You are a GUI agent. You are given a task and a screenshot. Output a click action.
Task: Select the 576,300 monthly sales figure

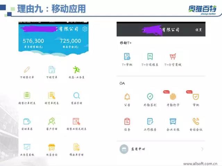coord(33,41)
